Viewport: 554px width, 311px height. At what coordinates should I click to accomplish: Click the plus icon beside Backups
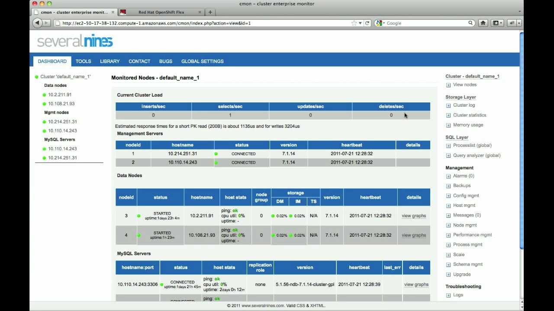(448, 186)
